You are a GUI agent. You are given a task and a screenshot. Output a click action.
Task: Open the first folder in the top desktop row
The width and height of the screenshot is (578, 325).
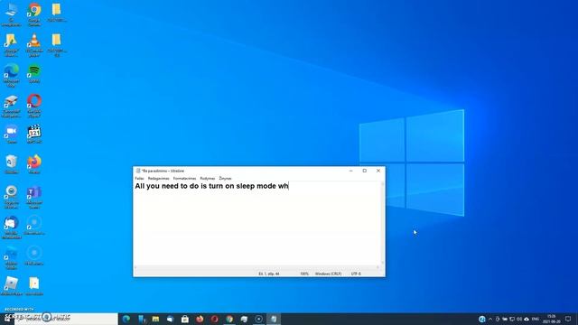point(56,13)
